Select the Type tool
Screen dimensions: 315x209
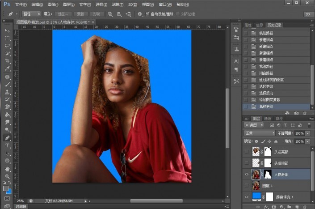pyautogui.click(x=7, y=145)
